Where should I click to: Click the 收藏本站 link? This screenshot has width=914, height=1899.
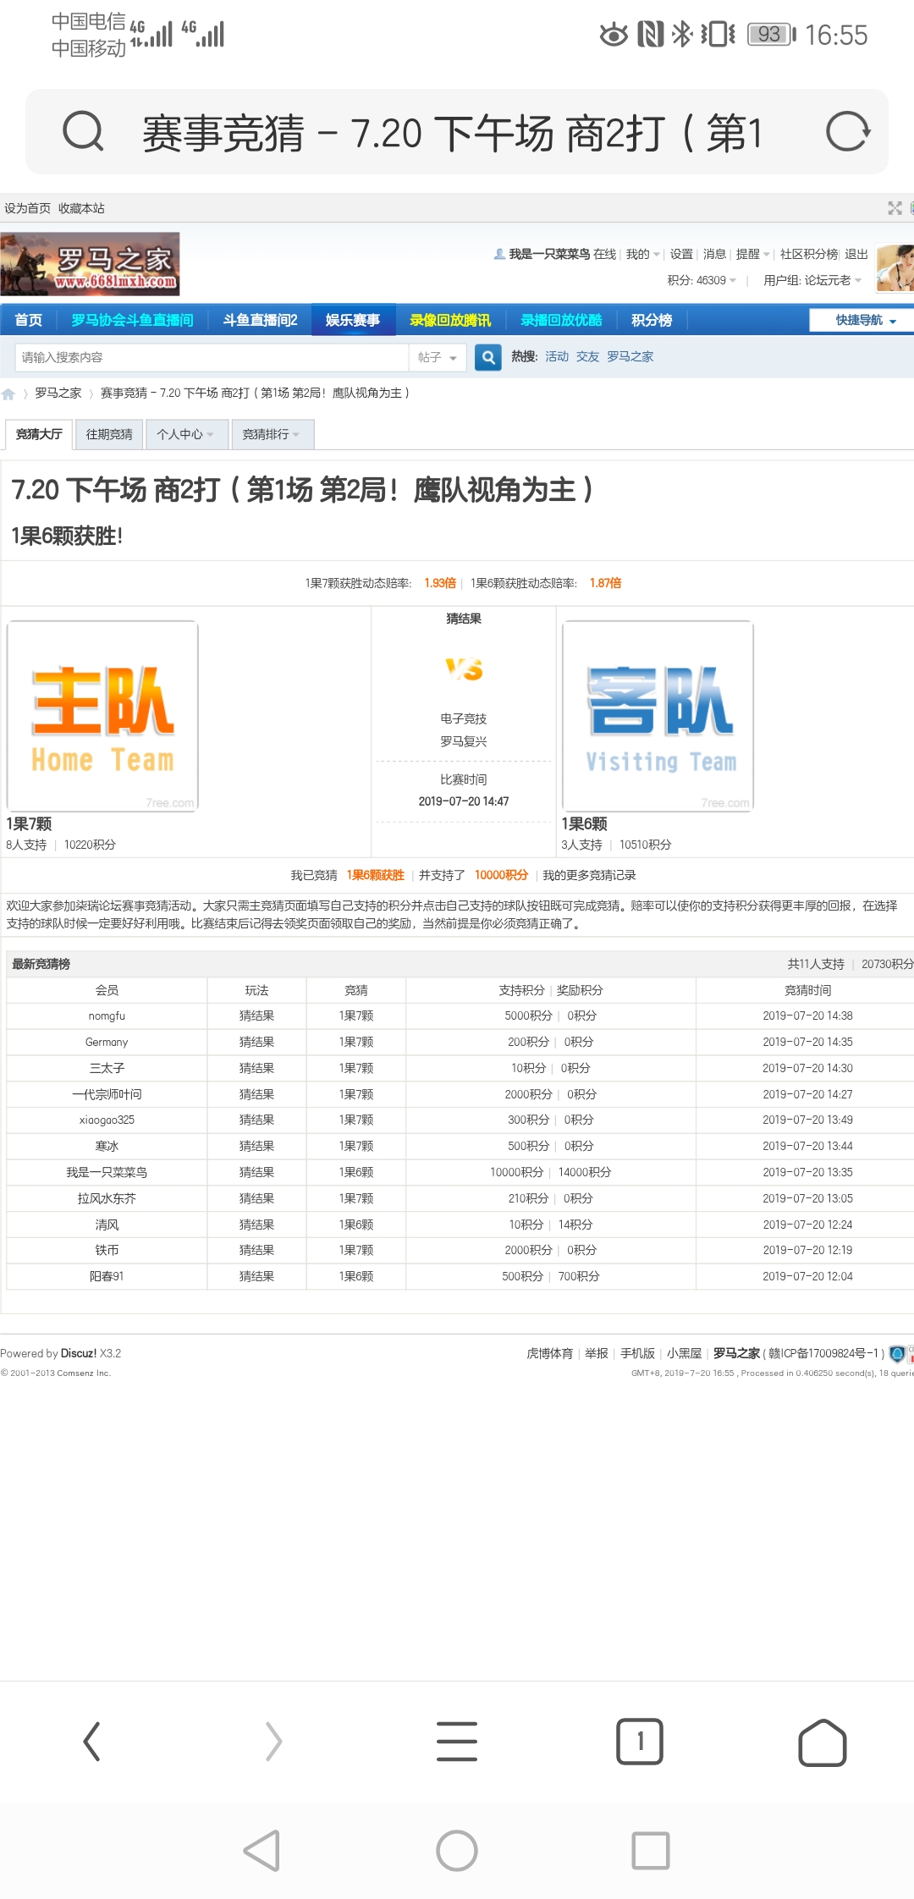(81, 208)
